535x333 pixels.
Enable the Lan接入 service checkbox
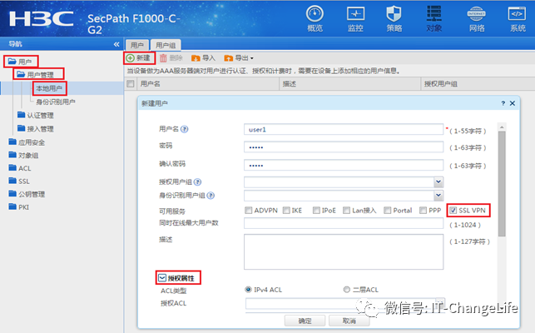coord(346,211)
